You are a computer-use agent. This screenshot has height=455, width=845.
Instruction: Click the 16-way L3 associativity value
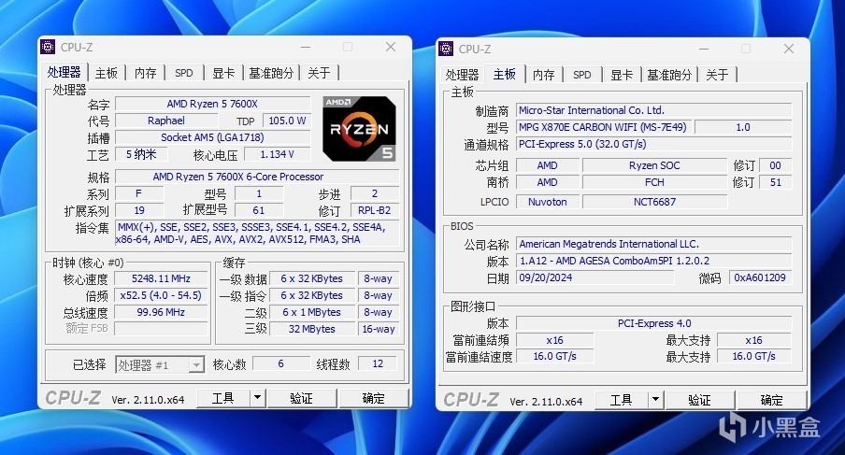pos(379,329)
